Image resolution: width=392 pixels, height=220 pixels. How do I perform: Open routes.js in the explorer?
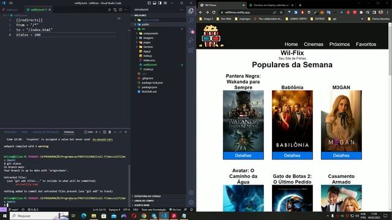(x=159, y=69)
